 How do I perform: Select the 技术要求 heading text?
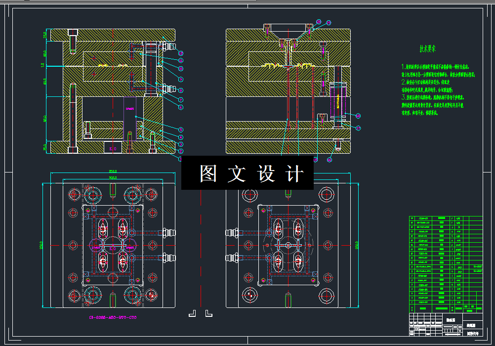427,48
